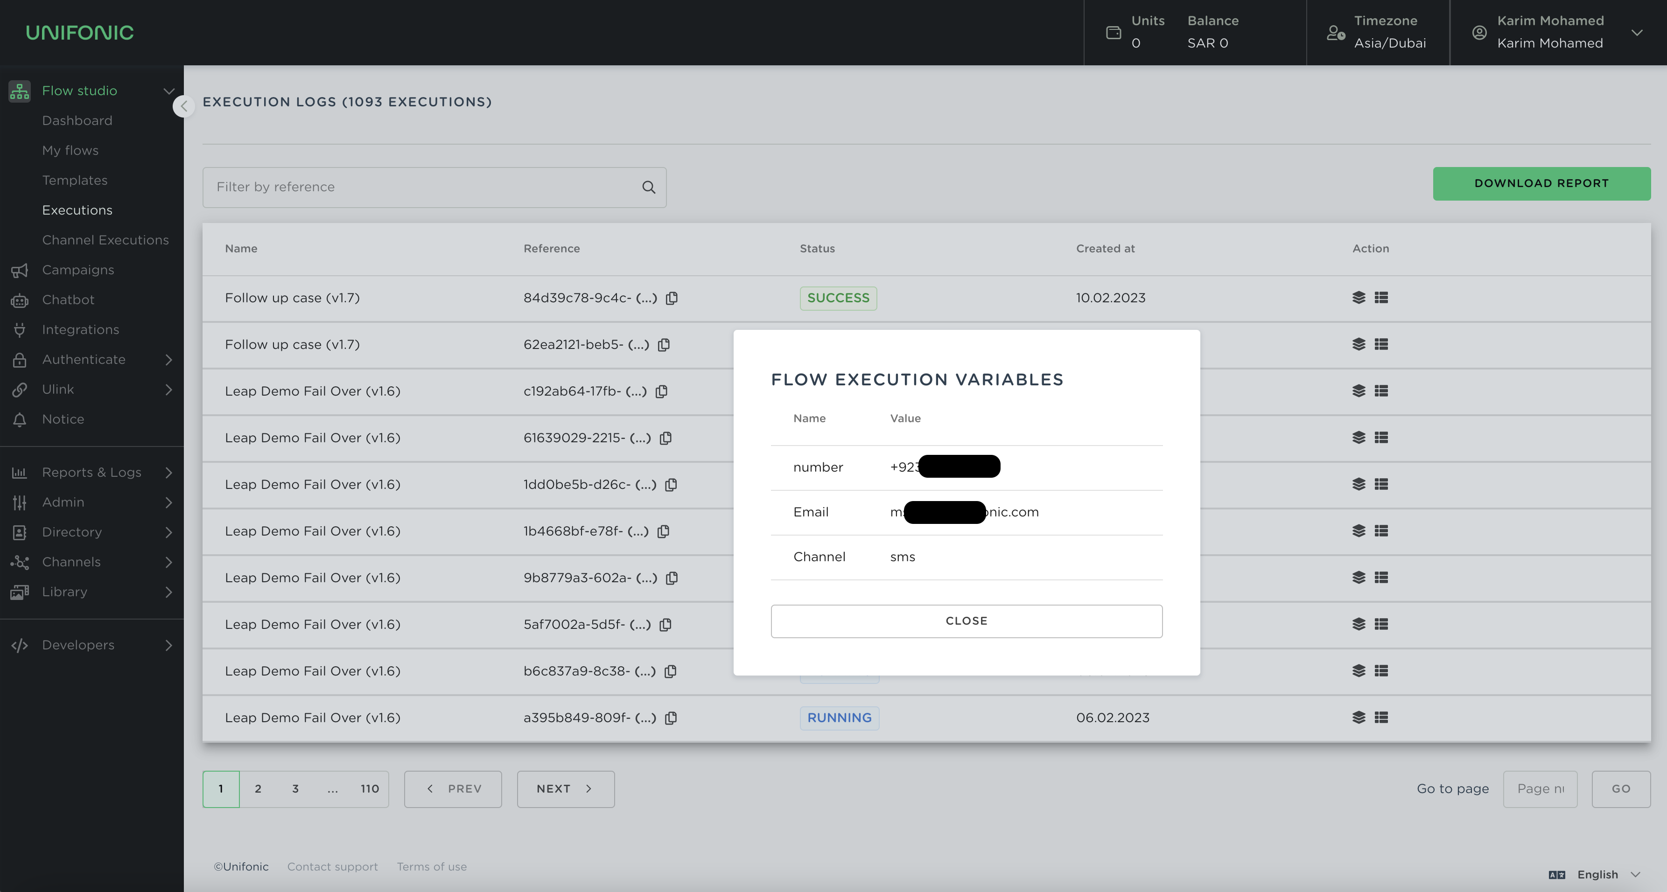This screenshot has height=892, width=1667.
Task: Copy reference 1dd0be5b-d26c to clipboard
Action: pos(671,484)
